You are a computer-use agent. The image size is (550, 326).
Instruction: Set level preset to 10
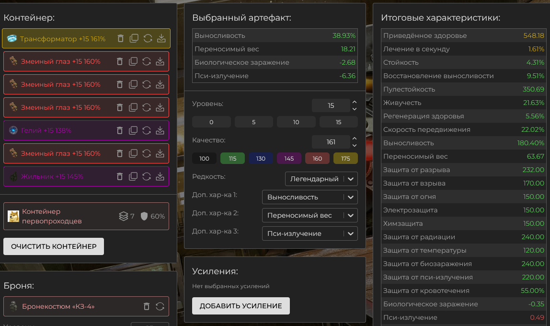coord(296,122)
